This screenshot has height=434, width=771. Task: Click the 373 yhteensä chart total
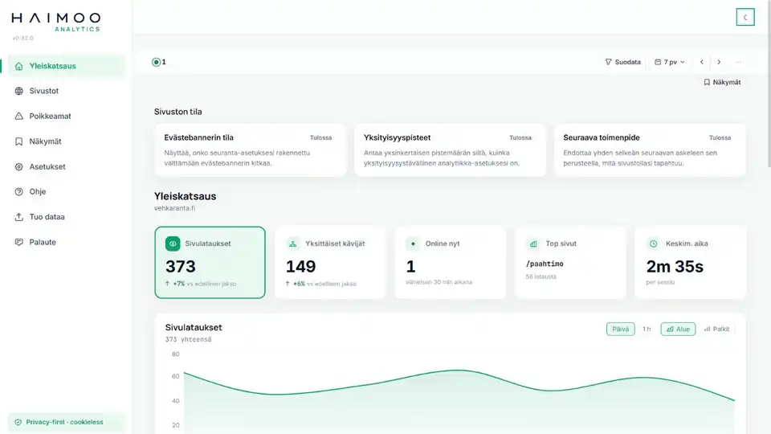[188, 339]
